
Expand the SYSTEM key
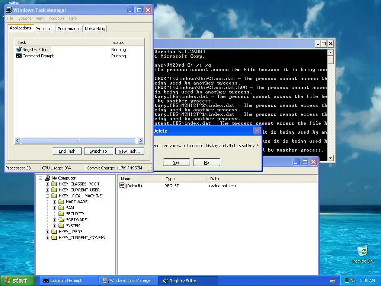click(54, 226)
